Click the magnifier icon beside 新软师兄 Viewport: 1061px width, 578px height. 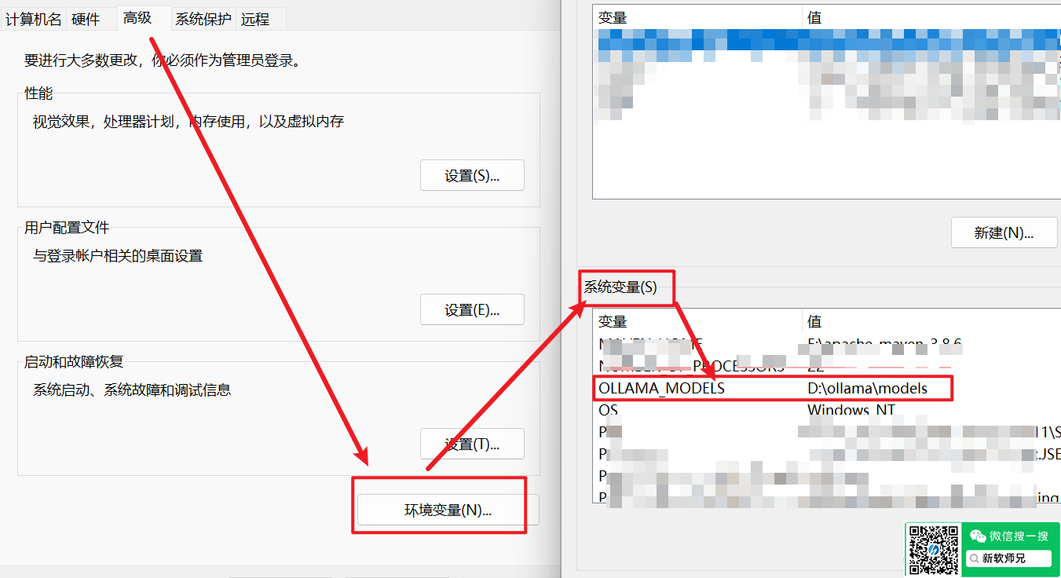click(974, 558)
